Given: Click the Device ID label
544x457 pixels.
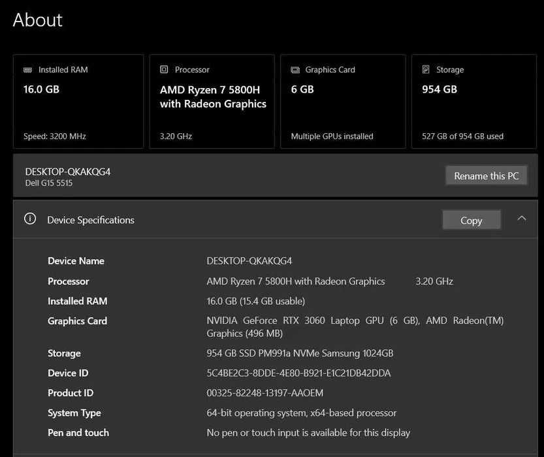Looking at the screenshot, I should [68, 373].
